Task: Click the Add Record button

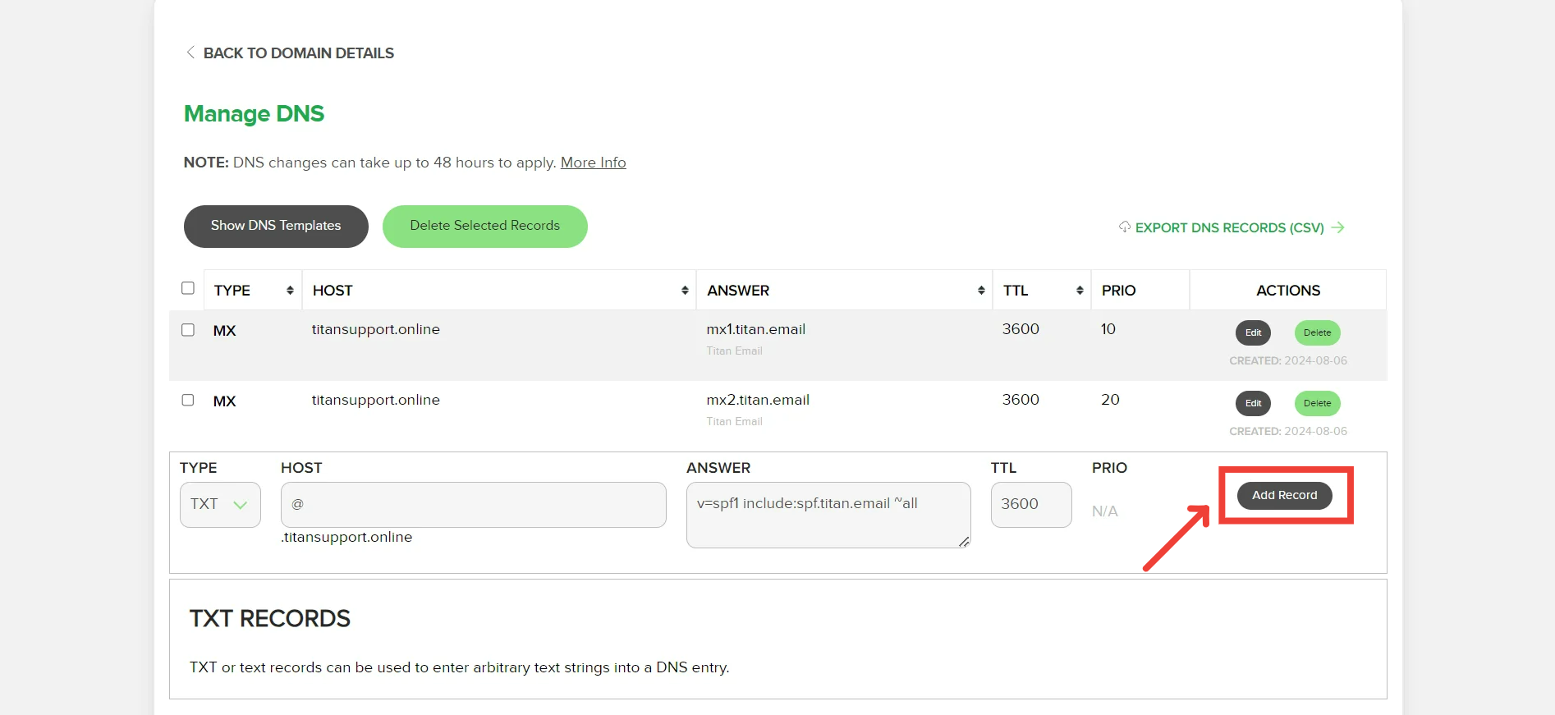Action: pos(1284,495)
